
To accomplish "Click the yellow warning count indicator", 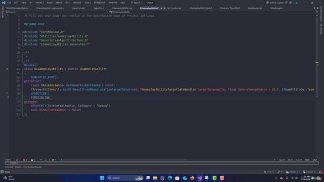I will pyautogui.click(x=32, y=160).
